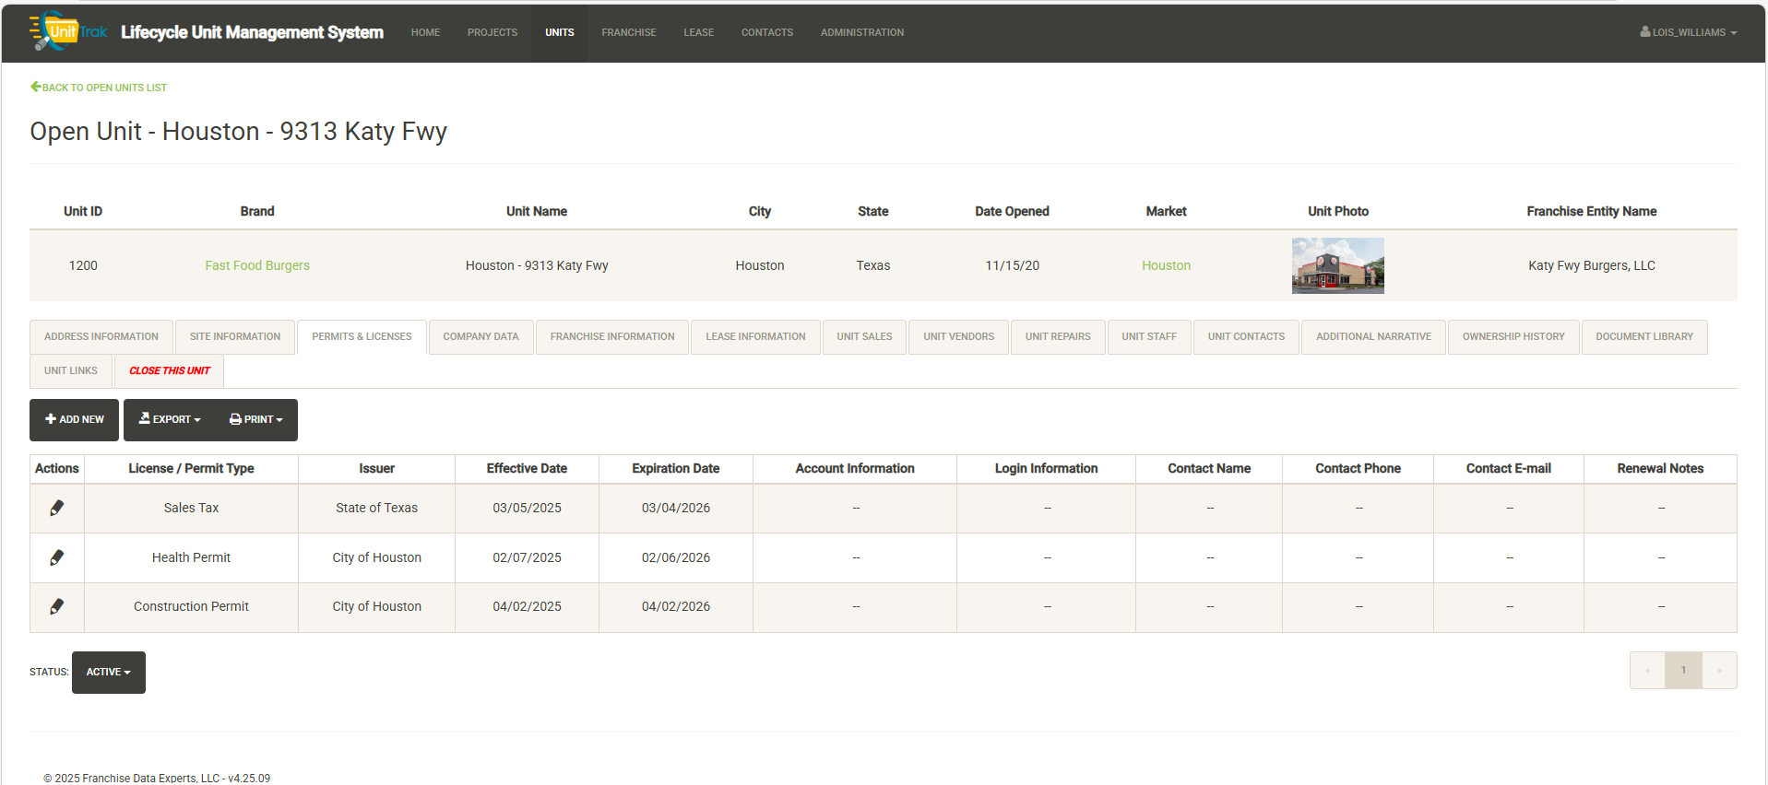Screen dimensions: 1768x785
Task: Sort by Expiration Date column header
Action: (x=675, y=469)
